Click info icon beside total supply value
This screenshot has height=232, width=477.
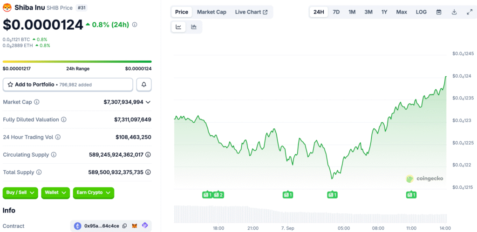(x=148, y=172)
